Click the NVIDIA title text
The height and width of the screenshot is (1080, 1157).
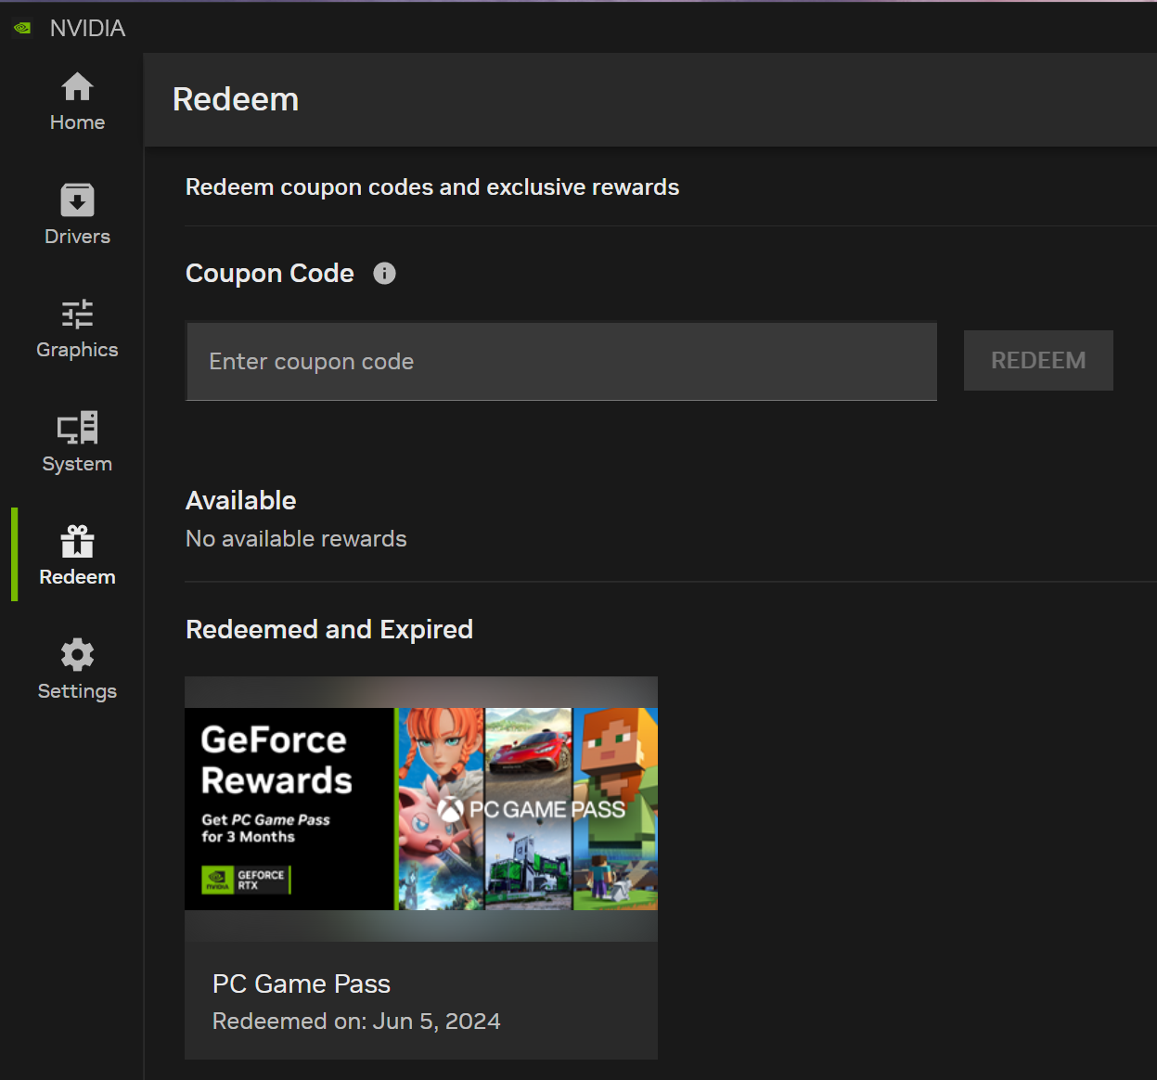[87, 28]
